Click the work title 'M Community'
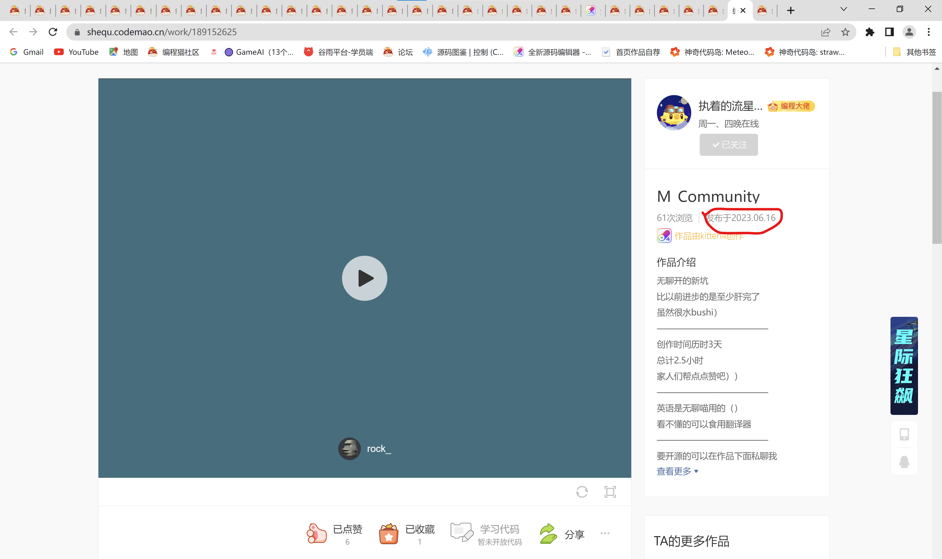 coord(708,196)
